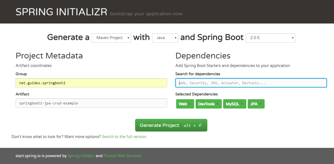This screenshot has height=164, width=334.
Task: Open the Maven Project dropdown
Action: (x=111, y=38)
